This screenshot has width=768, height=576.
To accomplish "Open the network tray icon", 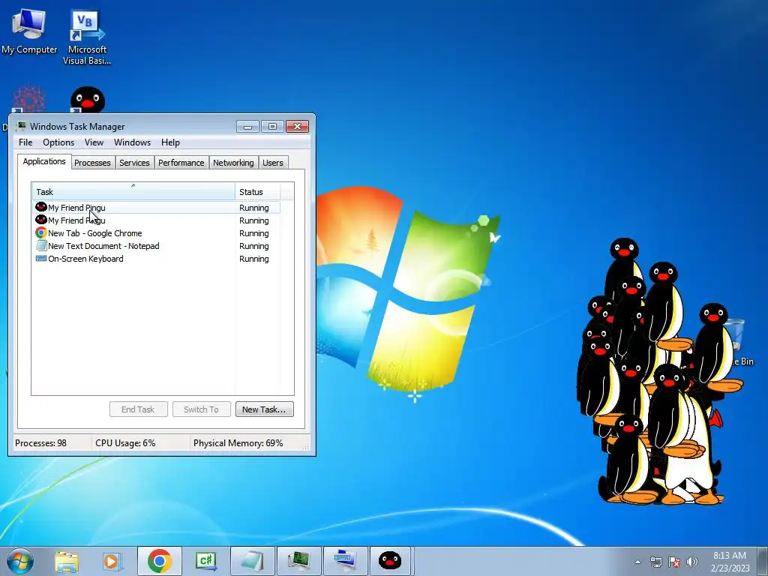I will tap(655, 562).
